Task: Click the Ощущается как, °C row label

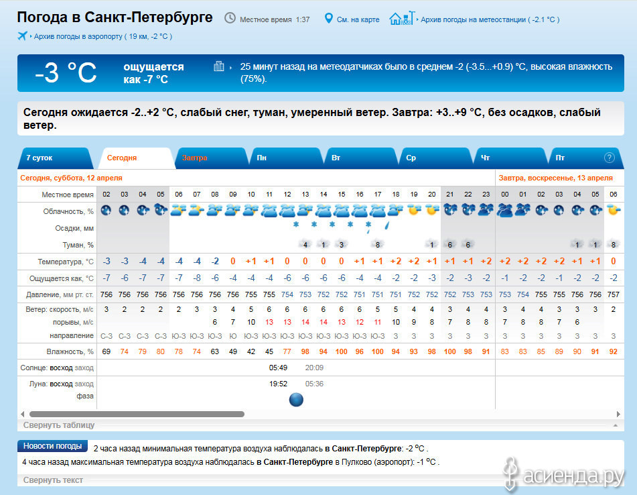Action: 62,278
